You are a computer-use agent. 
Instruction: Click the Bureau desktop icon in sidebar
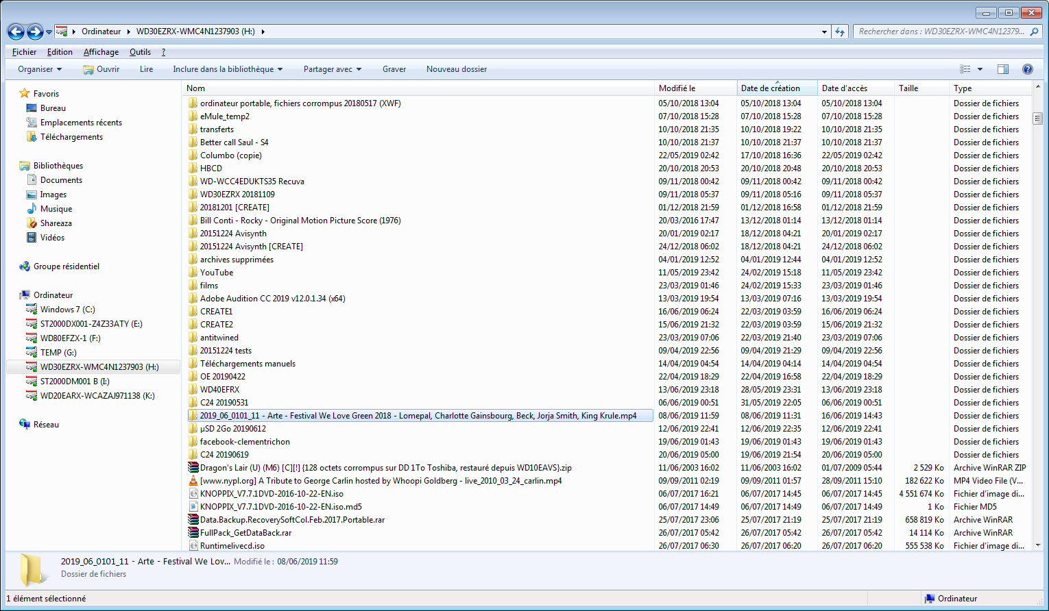click(x=32, y=108)
